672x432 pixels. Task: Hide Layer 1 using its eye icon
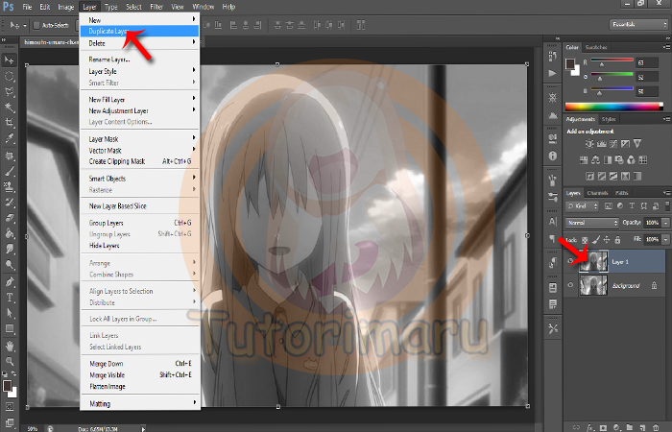coord(570,261)
